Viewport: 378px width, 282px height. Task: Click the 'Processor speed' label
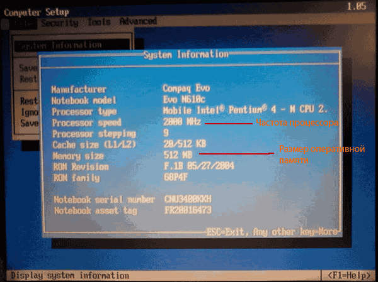click(x=86, y=122)
